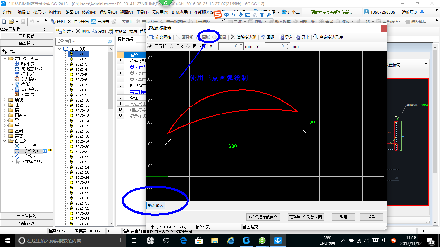The width and height of the screenshot is (440, 247).
Task: Expand the 门窗洞 folder
Action: (5, 115)
